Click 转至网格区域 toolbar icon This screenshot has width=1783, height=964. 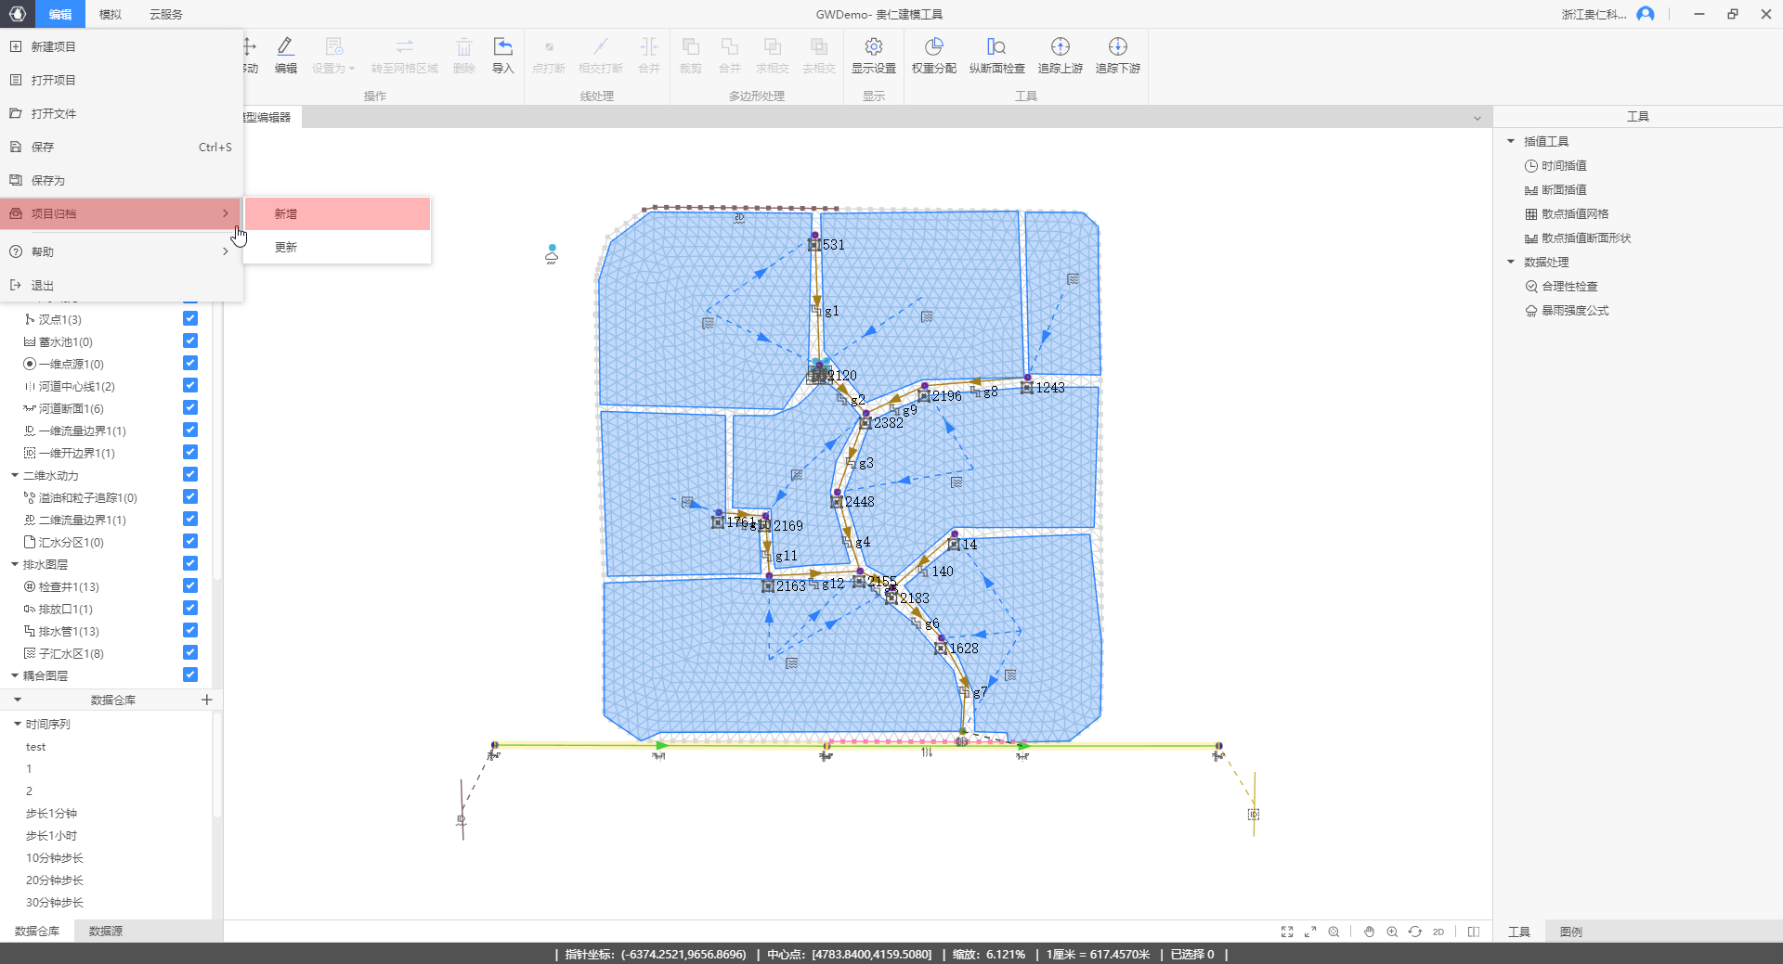404,46
